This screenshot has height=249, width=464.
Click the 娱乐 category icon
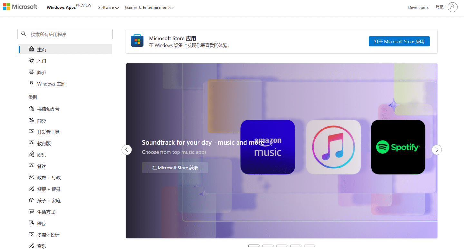pyautogui.click(x=31, y=155)
